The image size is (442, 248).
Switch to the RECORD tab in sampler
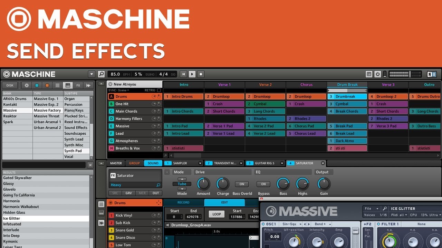pyautogui.click(x=183, y=203)
